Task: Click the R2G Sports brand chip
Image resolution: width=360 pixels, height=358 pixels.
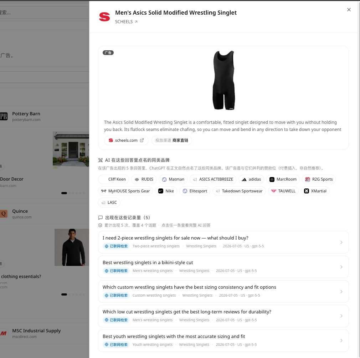Action: 319,179
